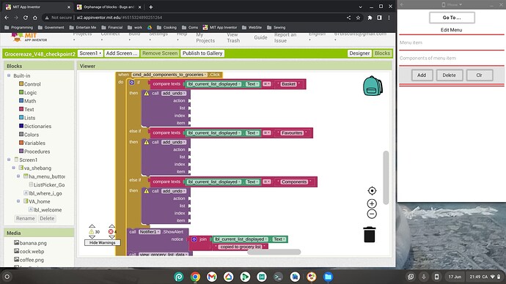506x284 pixels.
Task: Open the Basket compare block's equals dropdown
Action: pyautogui.click(x=266, y=84)
